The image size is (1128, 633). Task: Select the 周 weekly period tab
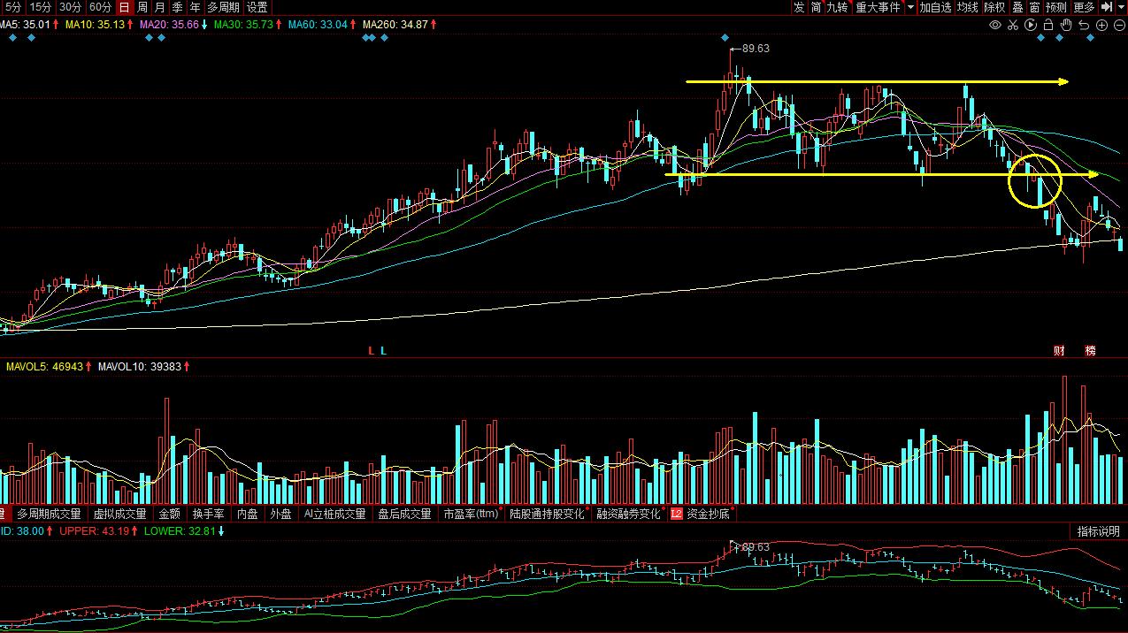tap(142, 7)
